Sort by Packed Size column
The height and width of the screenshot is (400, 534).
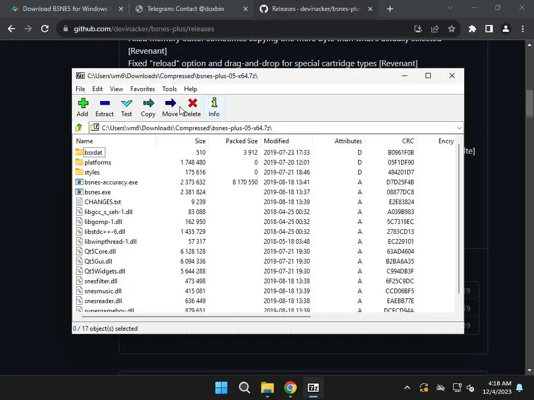[235, 141]
